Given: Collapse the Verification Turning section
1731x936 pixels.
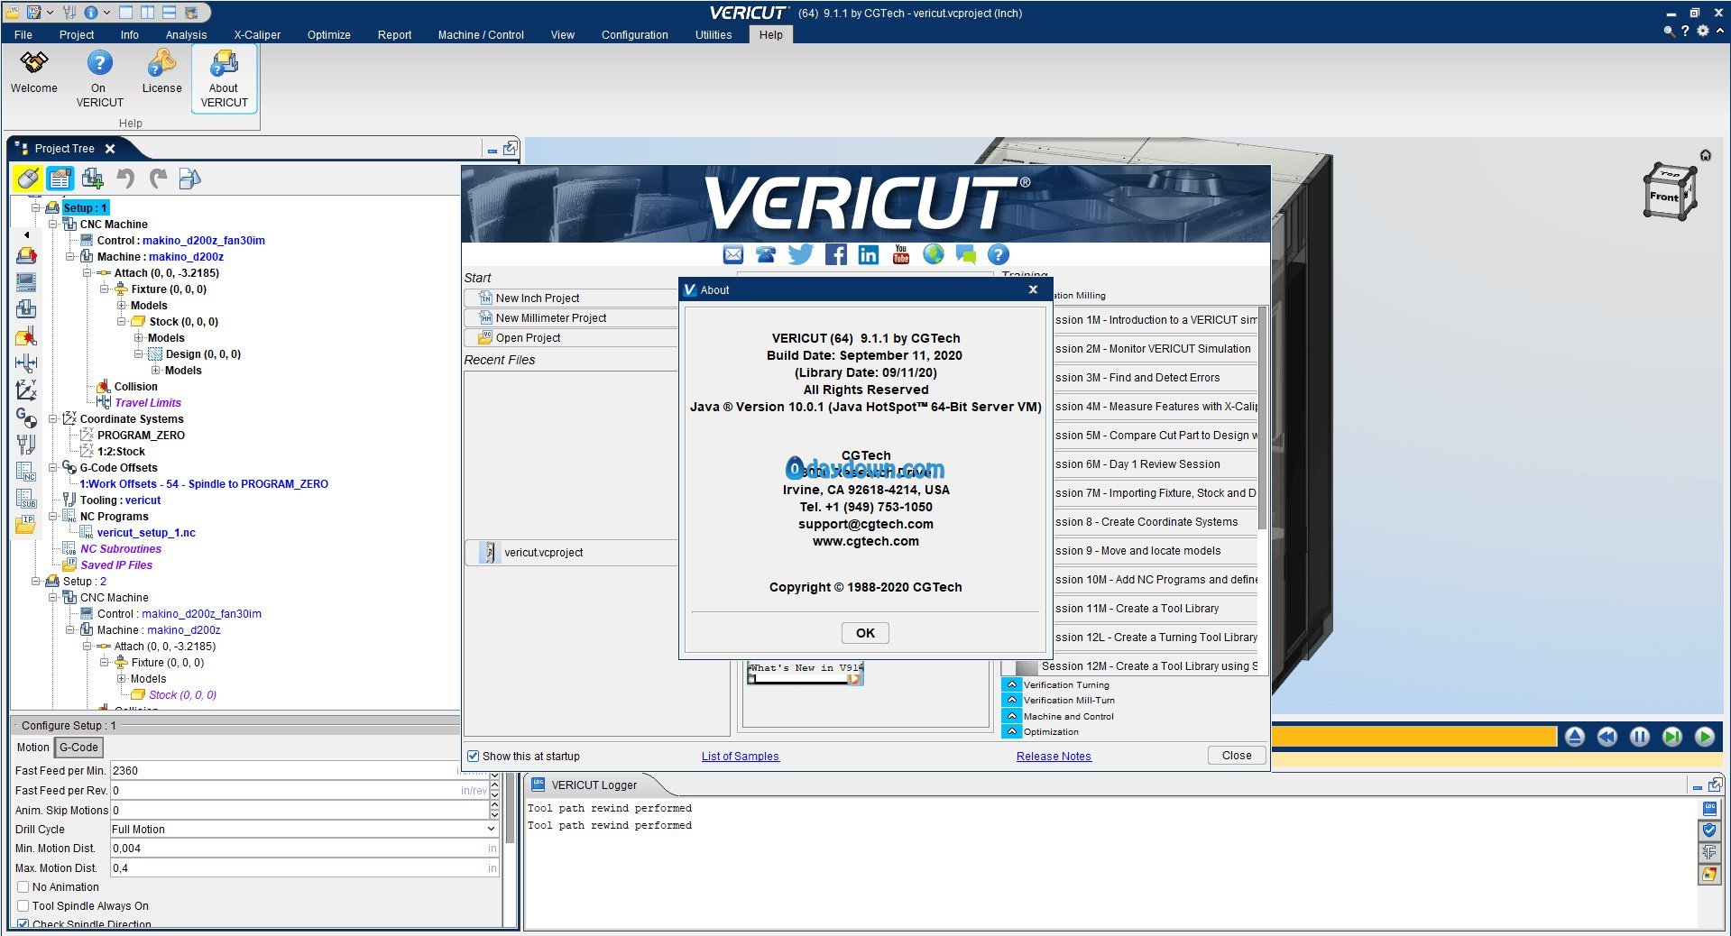Looking at the screenshot, I should tap(1012, 684).
